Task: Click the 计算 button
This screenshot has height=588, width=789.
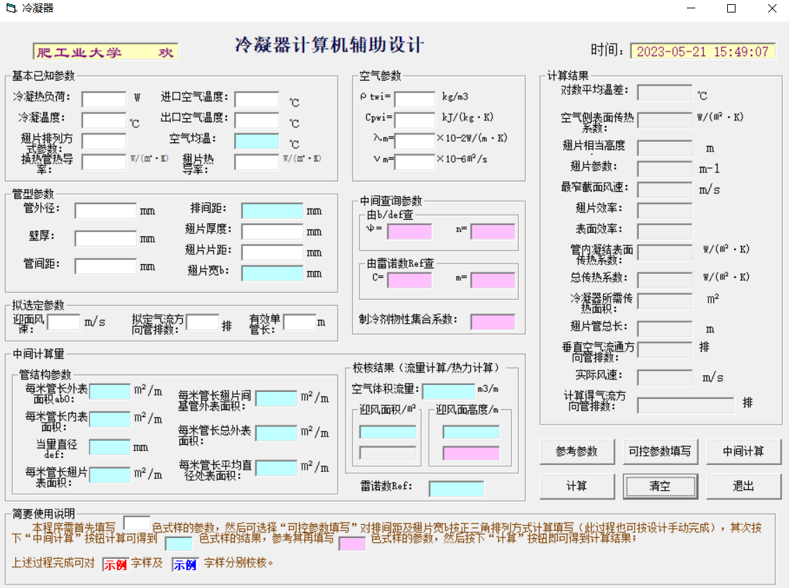Action: coord(576,486)
